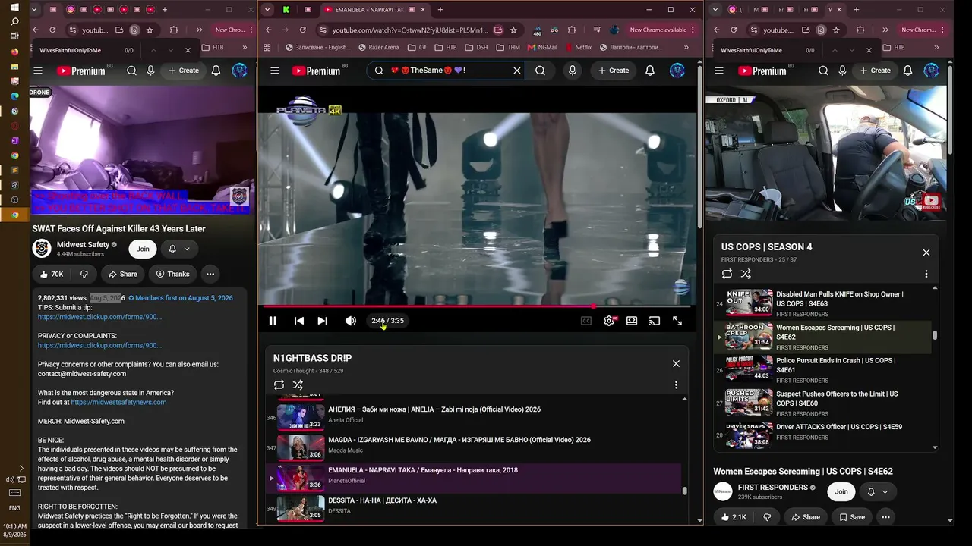Seek on the center video progress bar
This screenshot has width=972, height=546.
[x=476, y=306]
